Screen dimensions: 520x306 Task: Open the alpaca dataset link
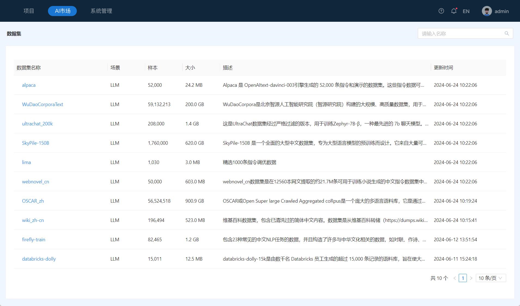29,85
